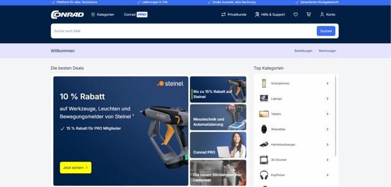Click the 10 % Rabatt banner headline
This screenshot has width=391, height=187.
tap(82, 96)
